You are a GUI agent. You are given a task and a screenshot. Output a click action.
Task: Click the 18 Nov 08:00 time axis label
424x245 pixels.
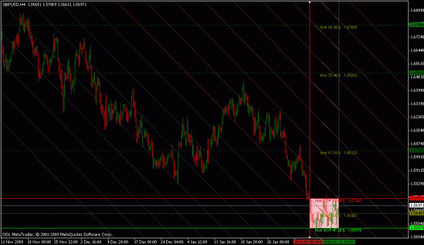[39, 242]
